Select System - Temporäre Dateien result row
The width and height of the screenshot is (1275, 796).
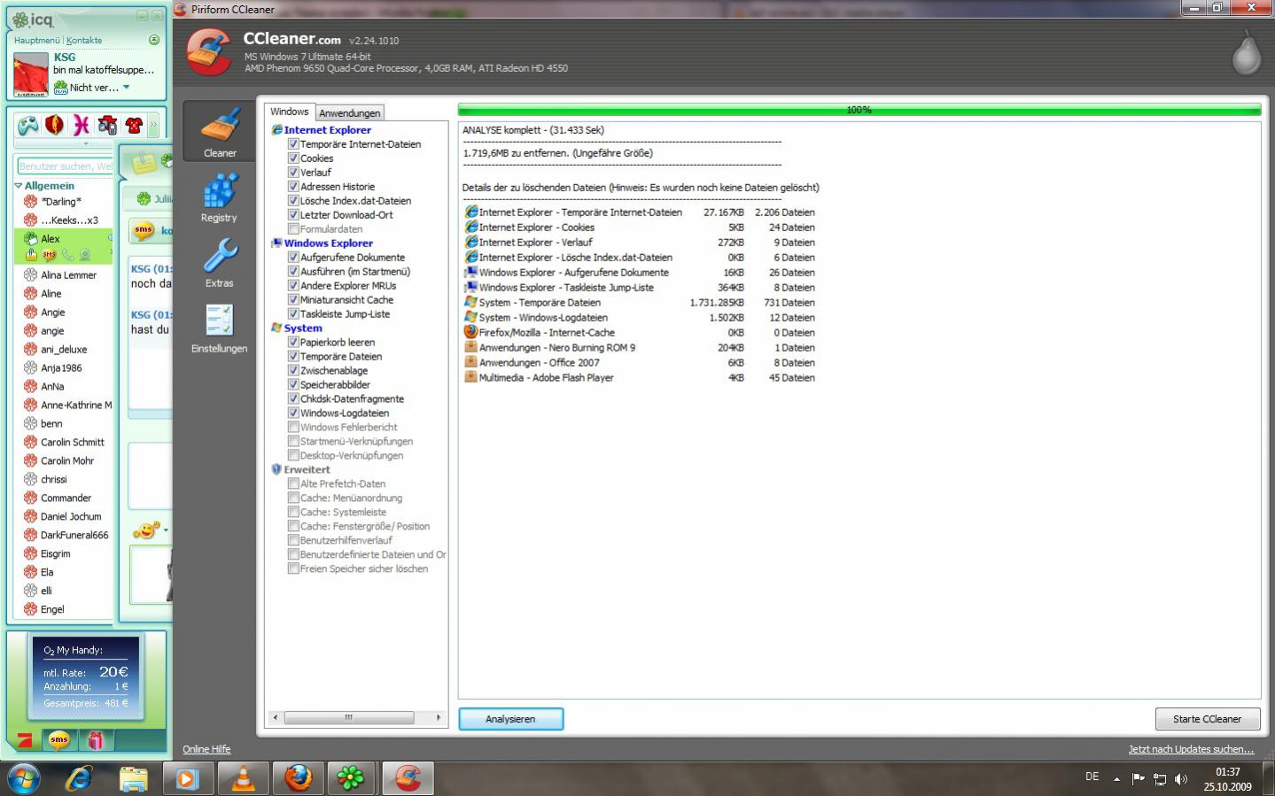click(x=639, y=302)
